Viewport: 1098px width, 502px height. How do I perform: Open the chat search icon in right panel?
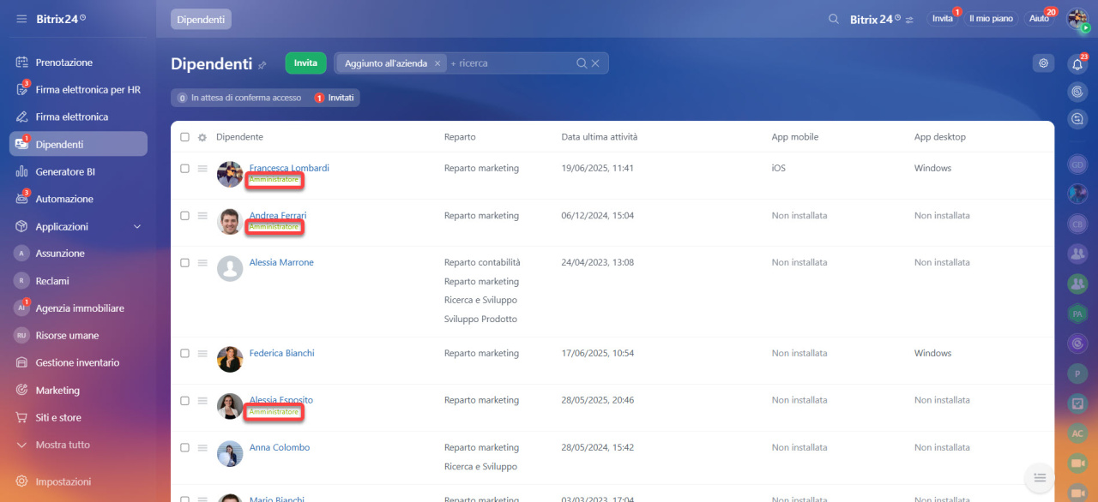point(1077,119)
